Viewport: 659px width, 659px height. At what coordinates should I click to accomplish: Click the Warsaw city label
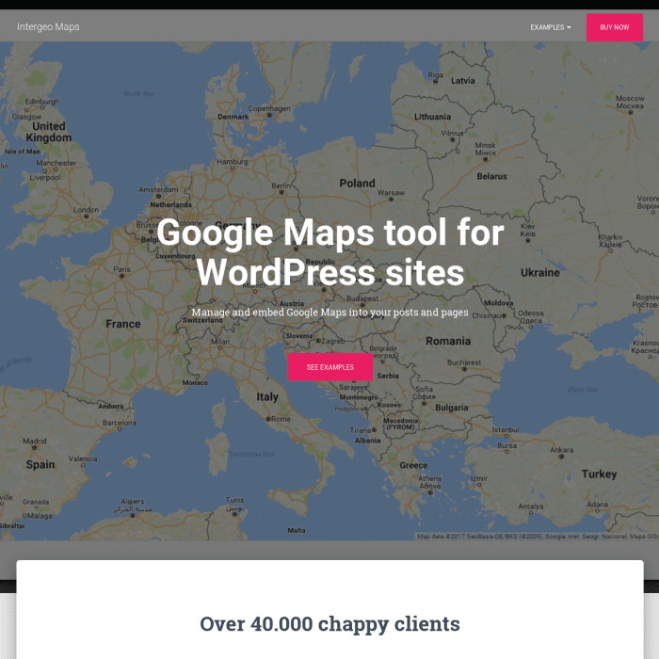391,193
